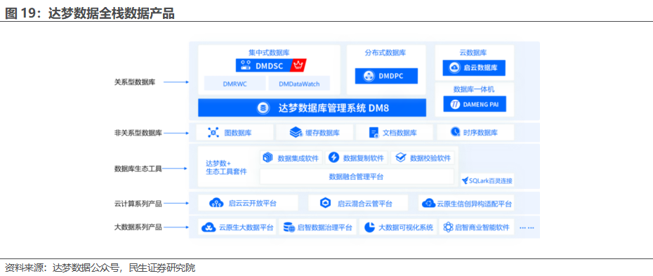Click the figure title 图 19：达梦数据全栈数据产品

coord(90,13)
